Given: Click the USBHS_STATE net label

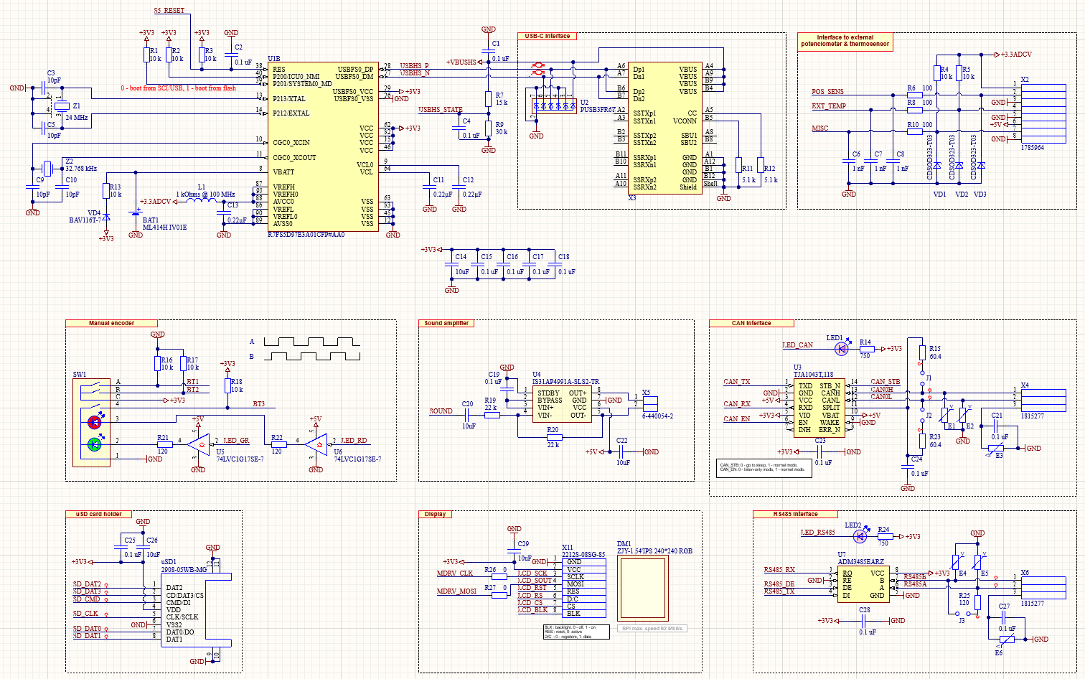Looking at the screenshot, I should tap(441, 110).
